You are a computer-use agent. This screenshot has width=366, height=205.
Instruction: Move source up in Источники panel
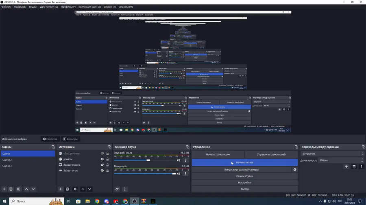coord(83,189)
